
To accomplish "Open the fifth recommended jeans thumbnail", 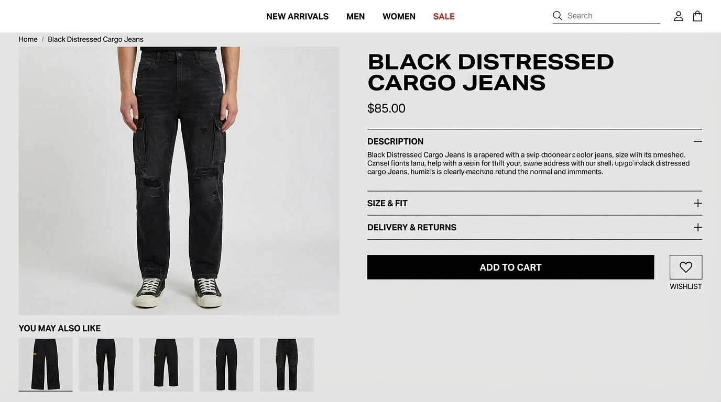I will click(287, 364).
